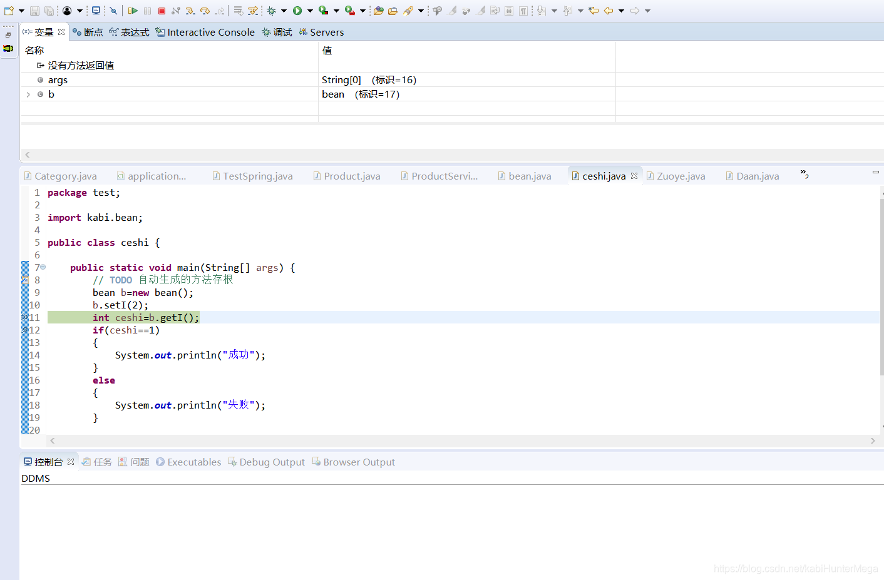Click the Save All icon
The image size is (884, 580).
tap(49, 11)
